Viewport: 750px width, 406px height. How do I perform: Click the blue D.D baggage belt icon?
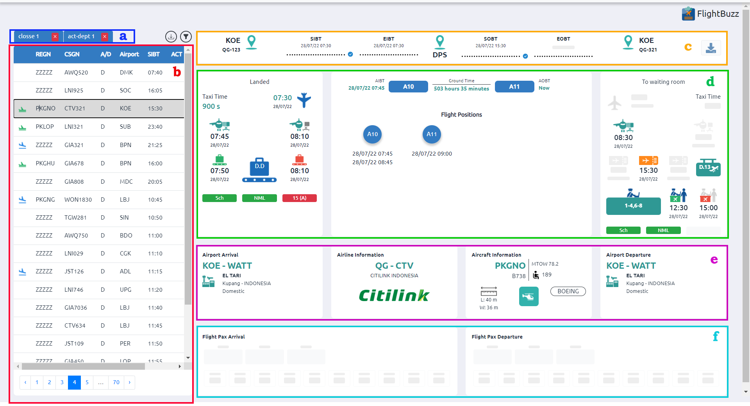pos(259,170)
